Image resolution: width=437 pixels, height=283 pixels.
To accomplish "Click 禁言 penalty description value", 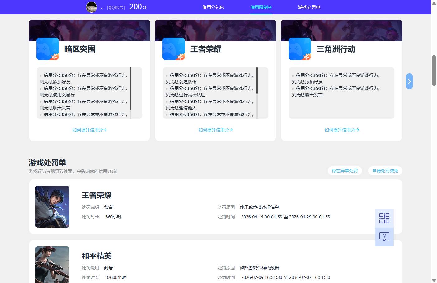I will pyautogui.click(x=108, y=207).
